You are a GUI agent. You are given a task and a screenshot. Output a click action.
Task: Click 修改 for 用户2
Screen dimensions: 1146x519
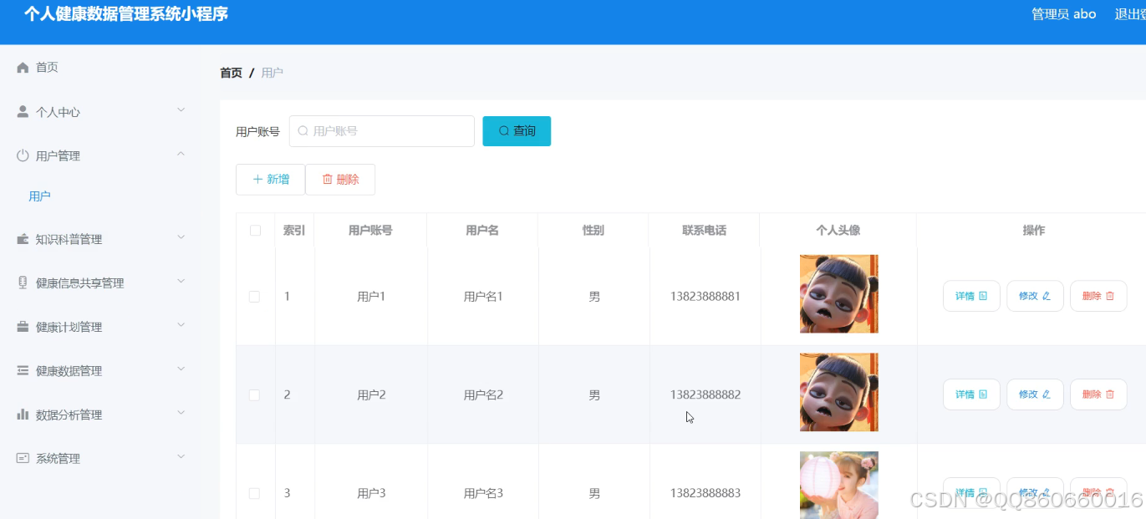click(1035, 394)
